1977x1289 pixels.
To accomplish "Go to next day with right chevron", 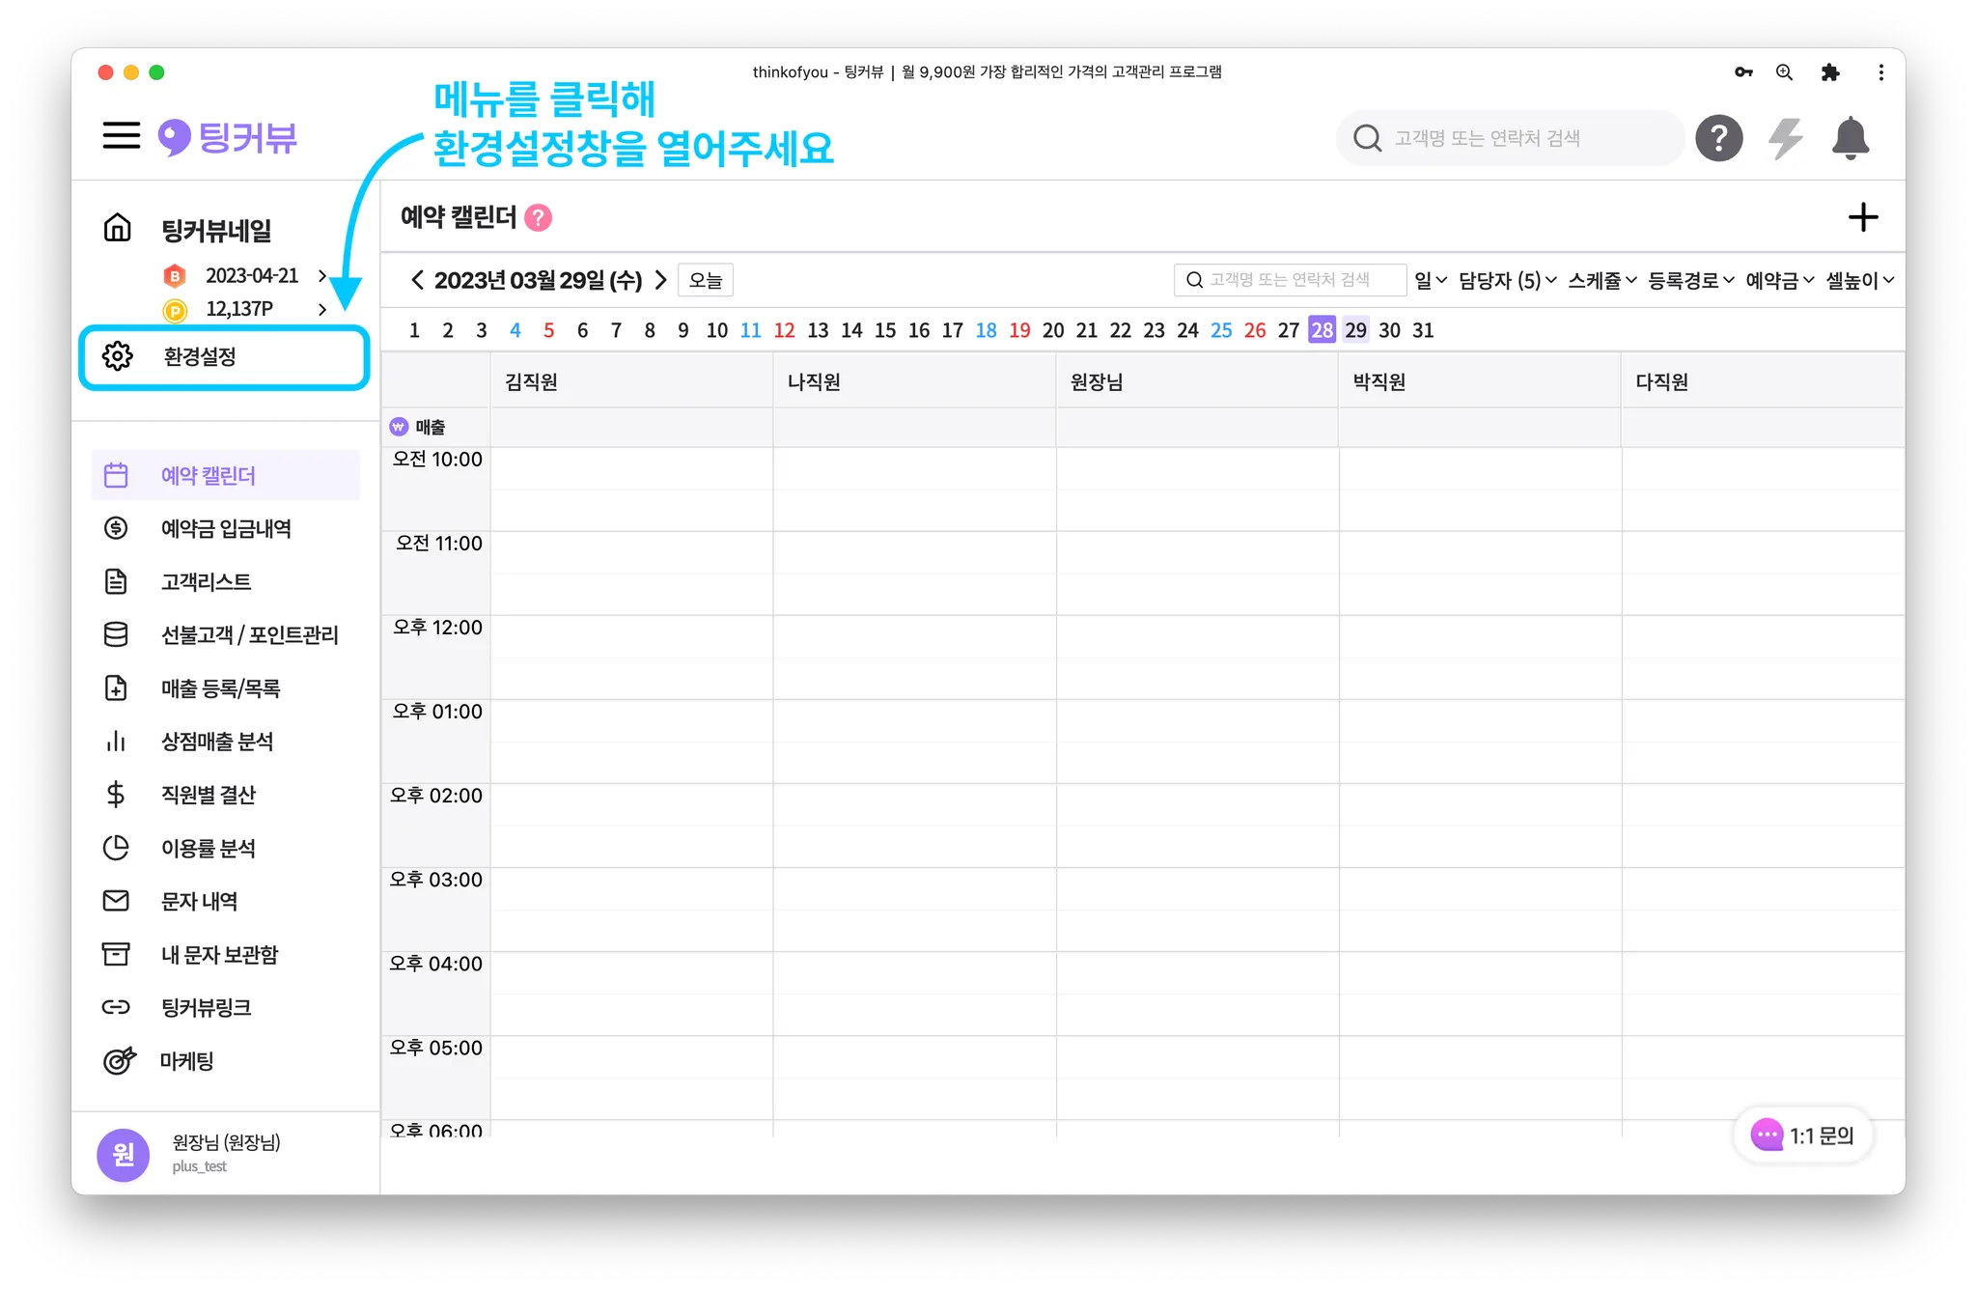I will [661, 280].
